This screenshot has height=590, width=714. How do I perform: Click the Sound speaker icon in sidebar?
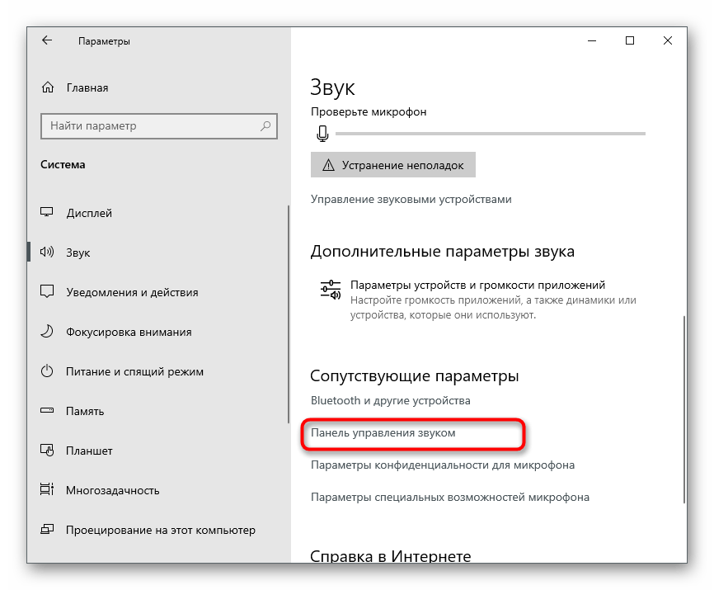click(47, 252)
